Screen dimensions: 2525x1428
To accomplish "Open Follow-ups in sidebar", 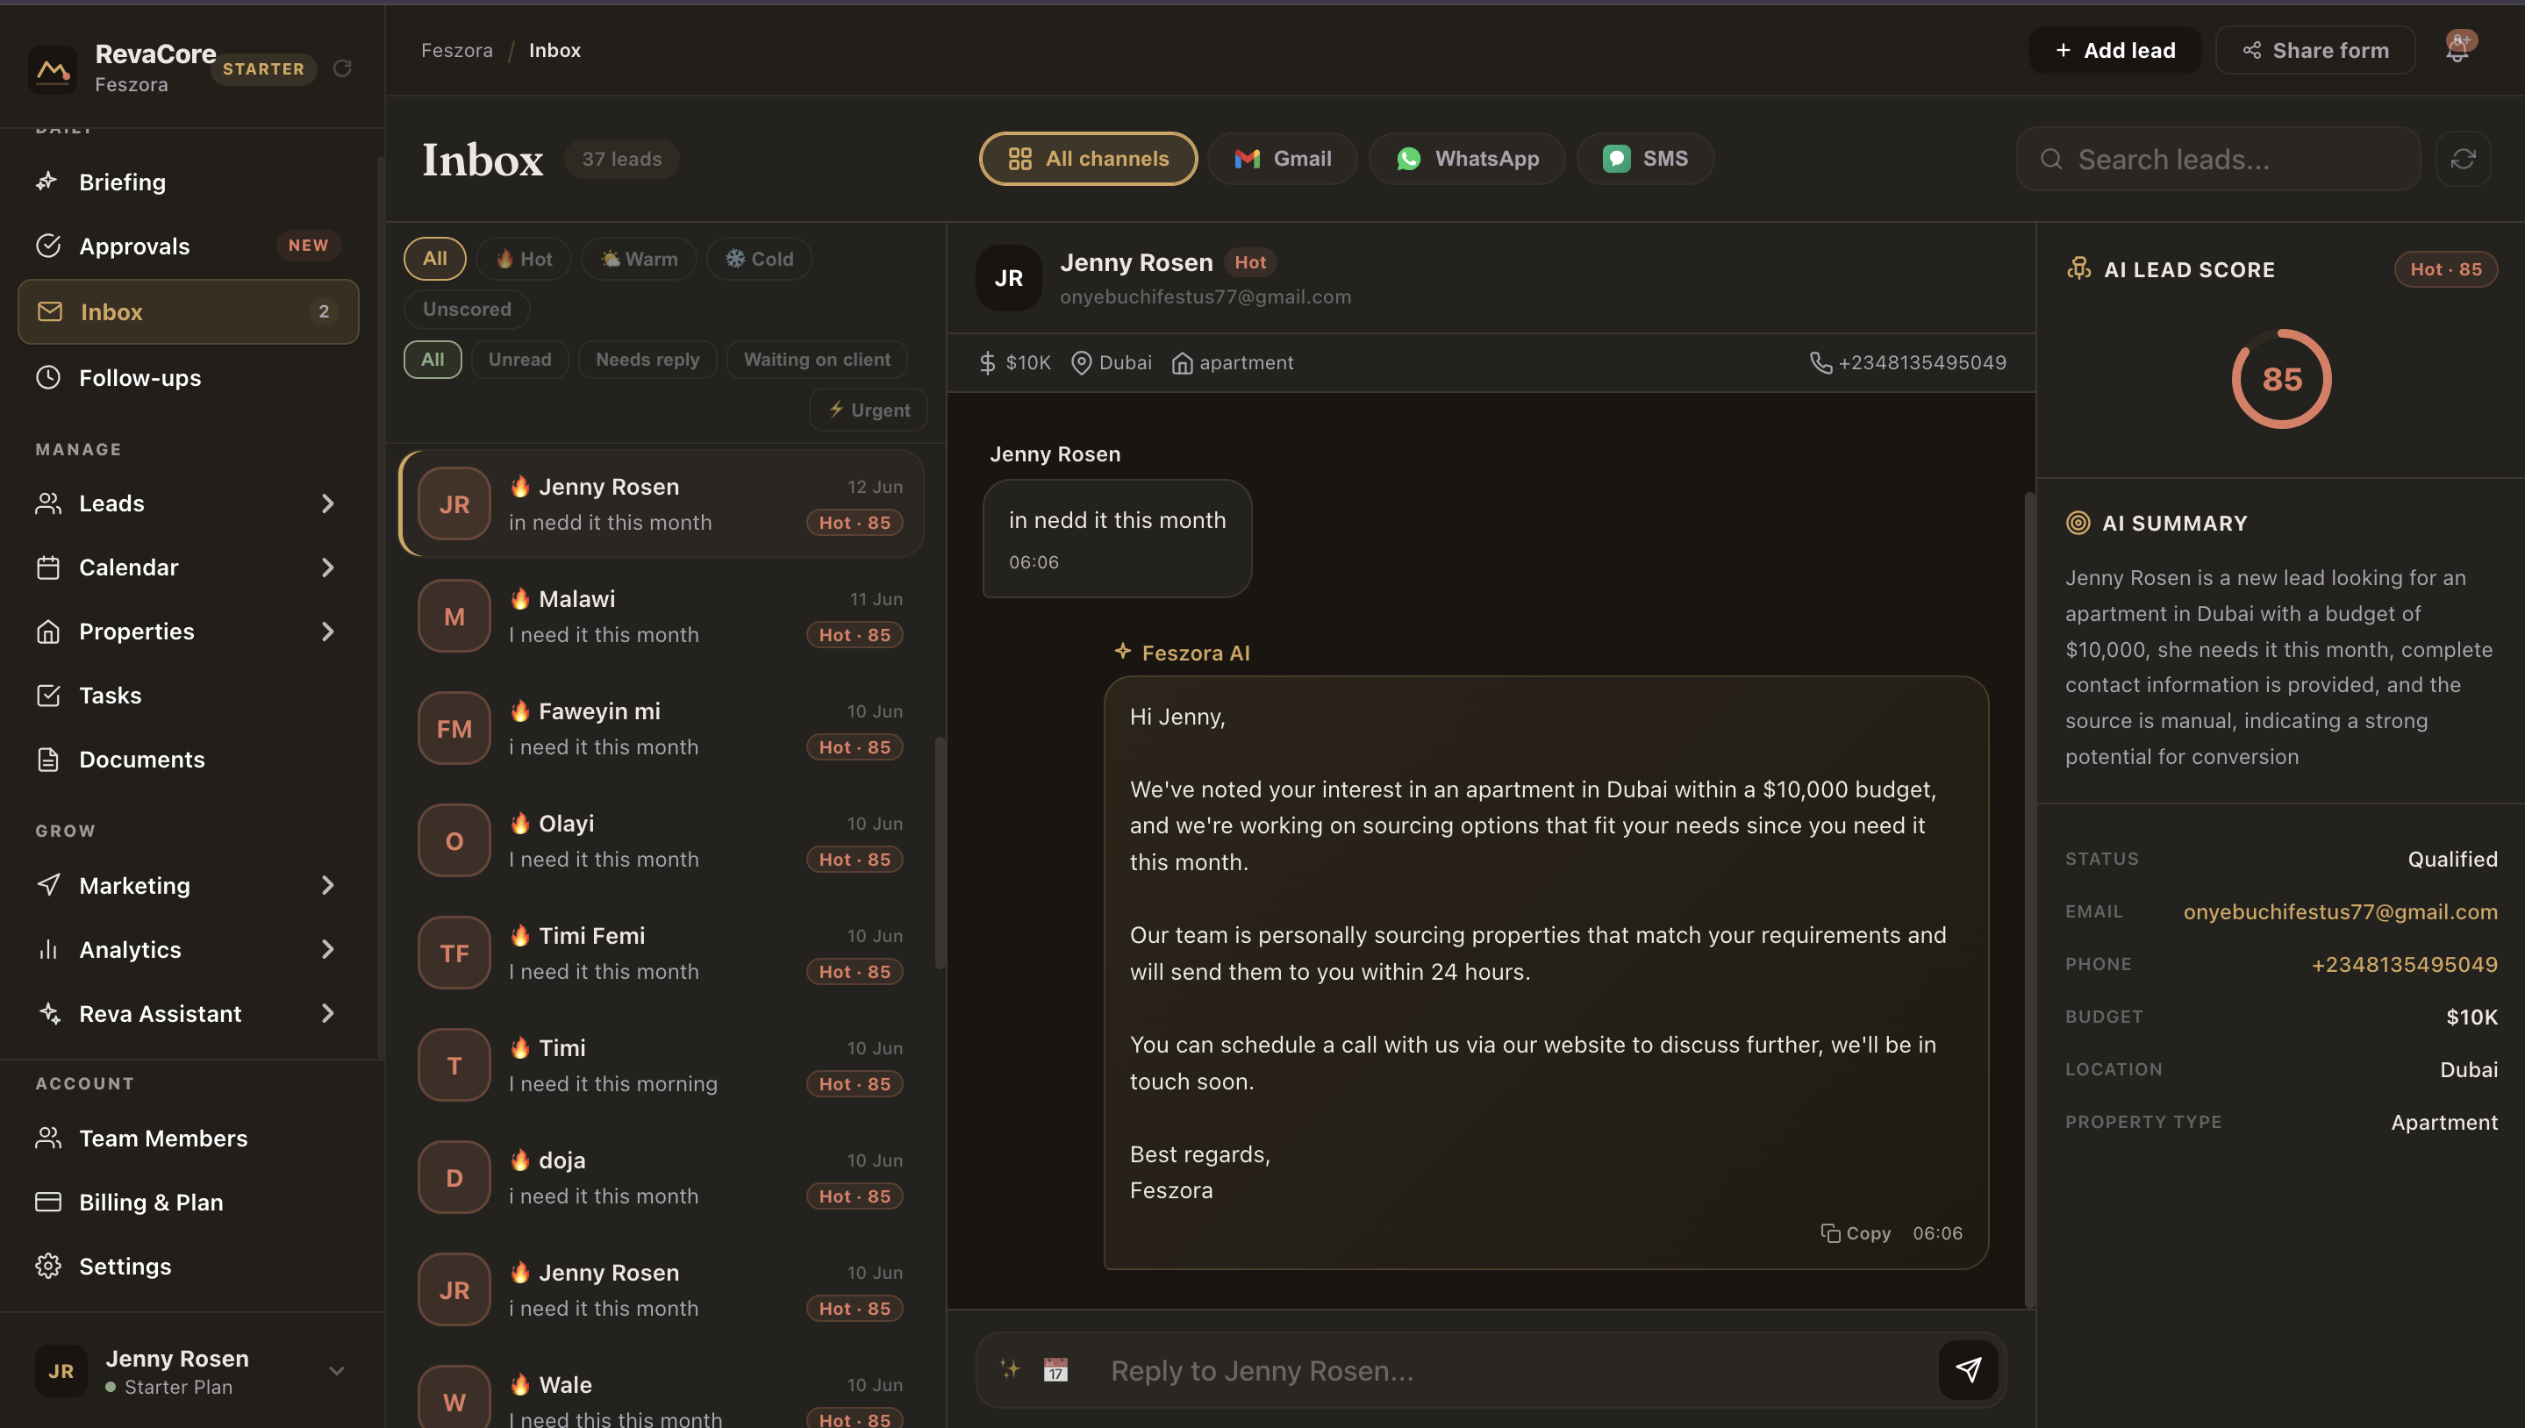I will point(189,377).
